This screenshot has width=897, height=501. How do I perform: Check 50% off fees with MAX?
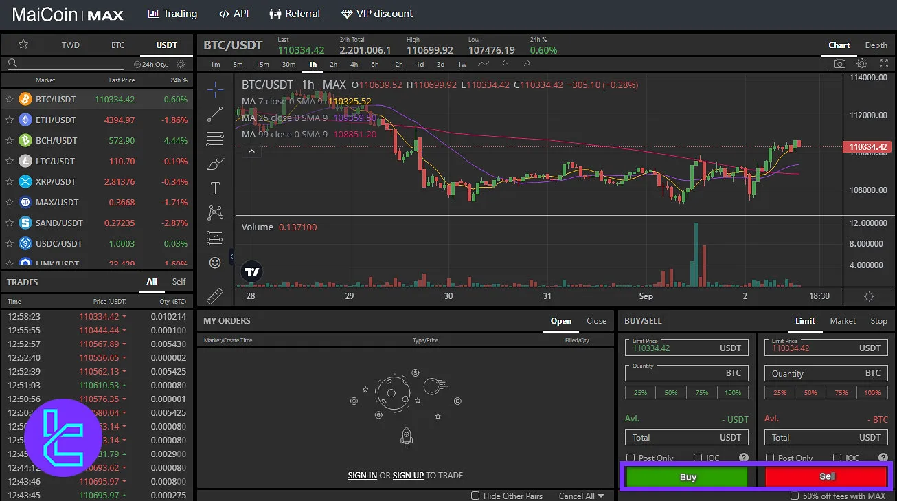(795, 496)
